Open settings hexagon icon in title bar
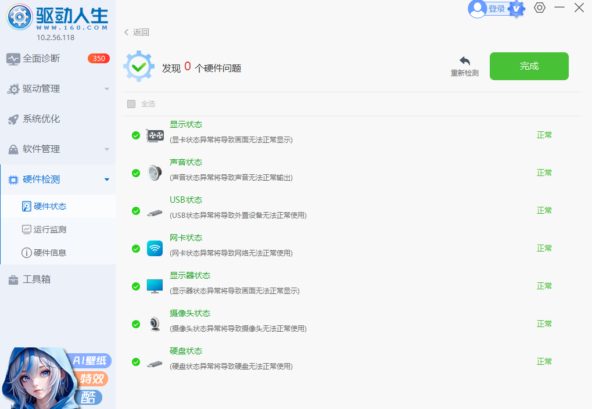Viewport: 592px width, 409px height. point(540,8)
